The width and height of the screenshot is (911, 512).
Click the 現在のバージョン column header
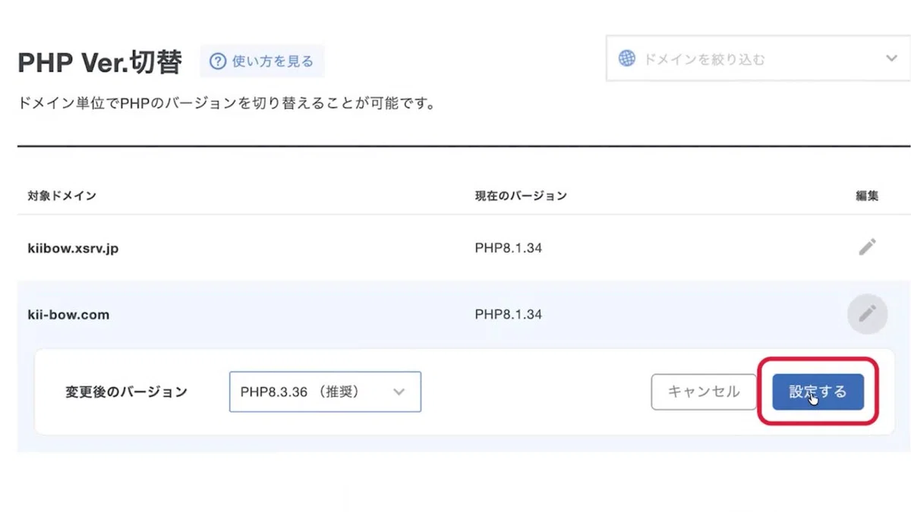point(521,196)
